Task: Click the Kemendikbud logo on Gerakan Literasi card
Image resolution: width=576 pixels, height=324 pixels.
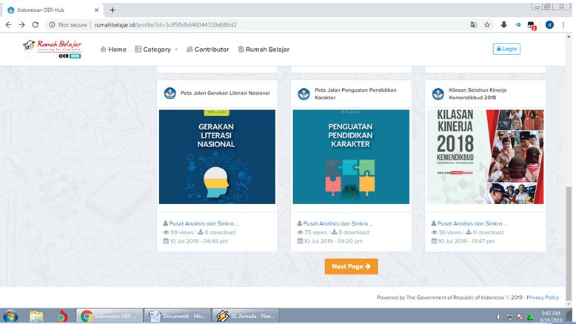Action: (x=170, y=92)
